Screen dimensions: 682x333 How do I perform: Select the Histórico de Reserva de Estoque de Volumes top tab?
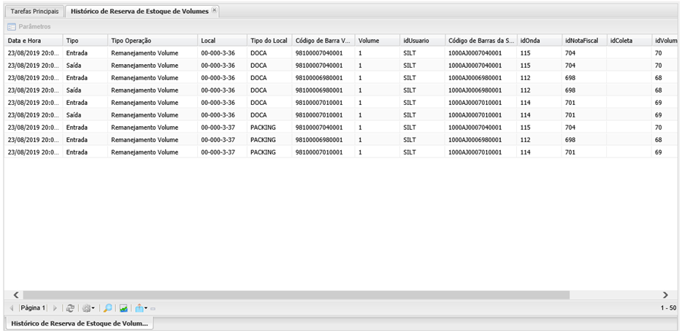click(139, 11)
